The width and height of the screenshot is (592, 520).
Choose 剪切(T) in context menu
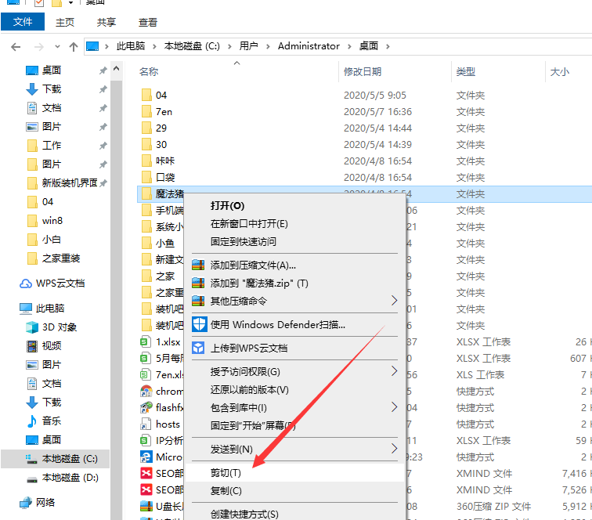[x=226, y=473]
